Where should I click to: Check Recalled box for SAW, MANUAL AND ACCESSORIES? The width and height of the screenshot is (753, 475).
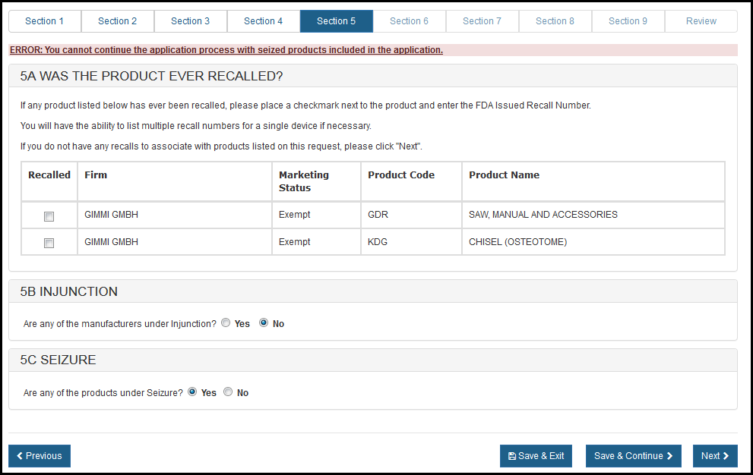click(x=49, y=216)
